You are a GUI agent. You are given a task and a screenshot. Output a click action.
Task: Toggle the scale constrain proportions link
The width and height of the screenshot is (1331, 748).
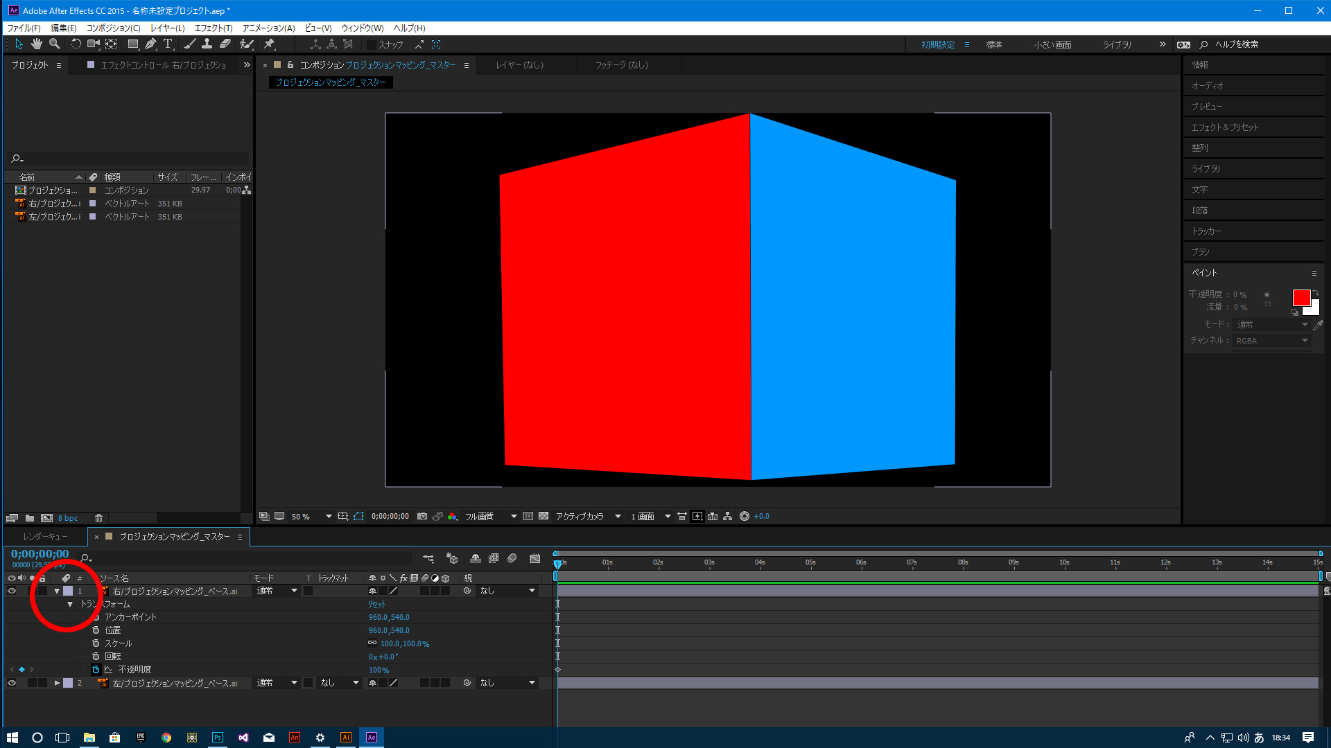click(372, 643)
